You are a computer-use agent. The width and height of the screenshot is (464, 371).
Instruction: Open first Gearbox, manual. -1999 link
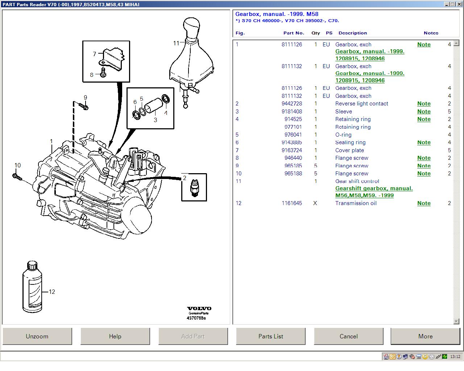370,55
